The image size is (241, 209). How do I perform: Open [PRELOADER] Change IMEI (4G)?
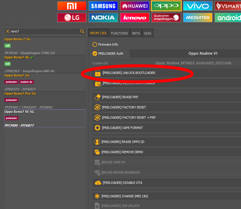pos(167,196)
